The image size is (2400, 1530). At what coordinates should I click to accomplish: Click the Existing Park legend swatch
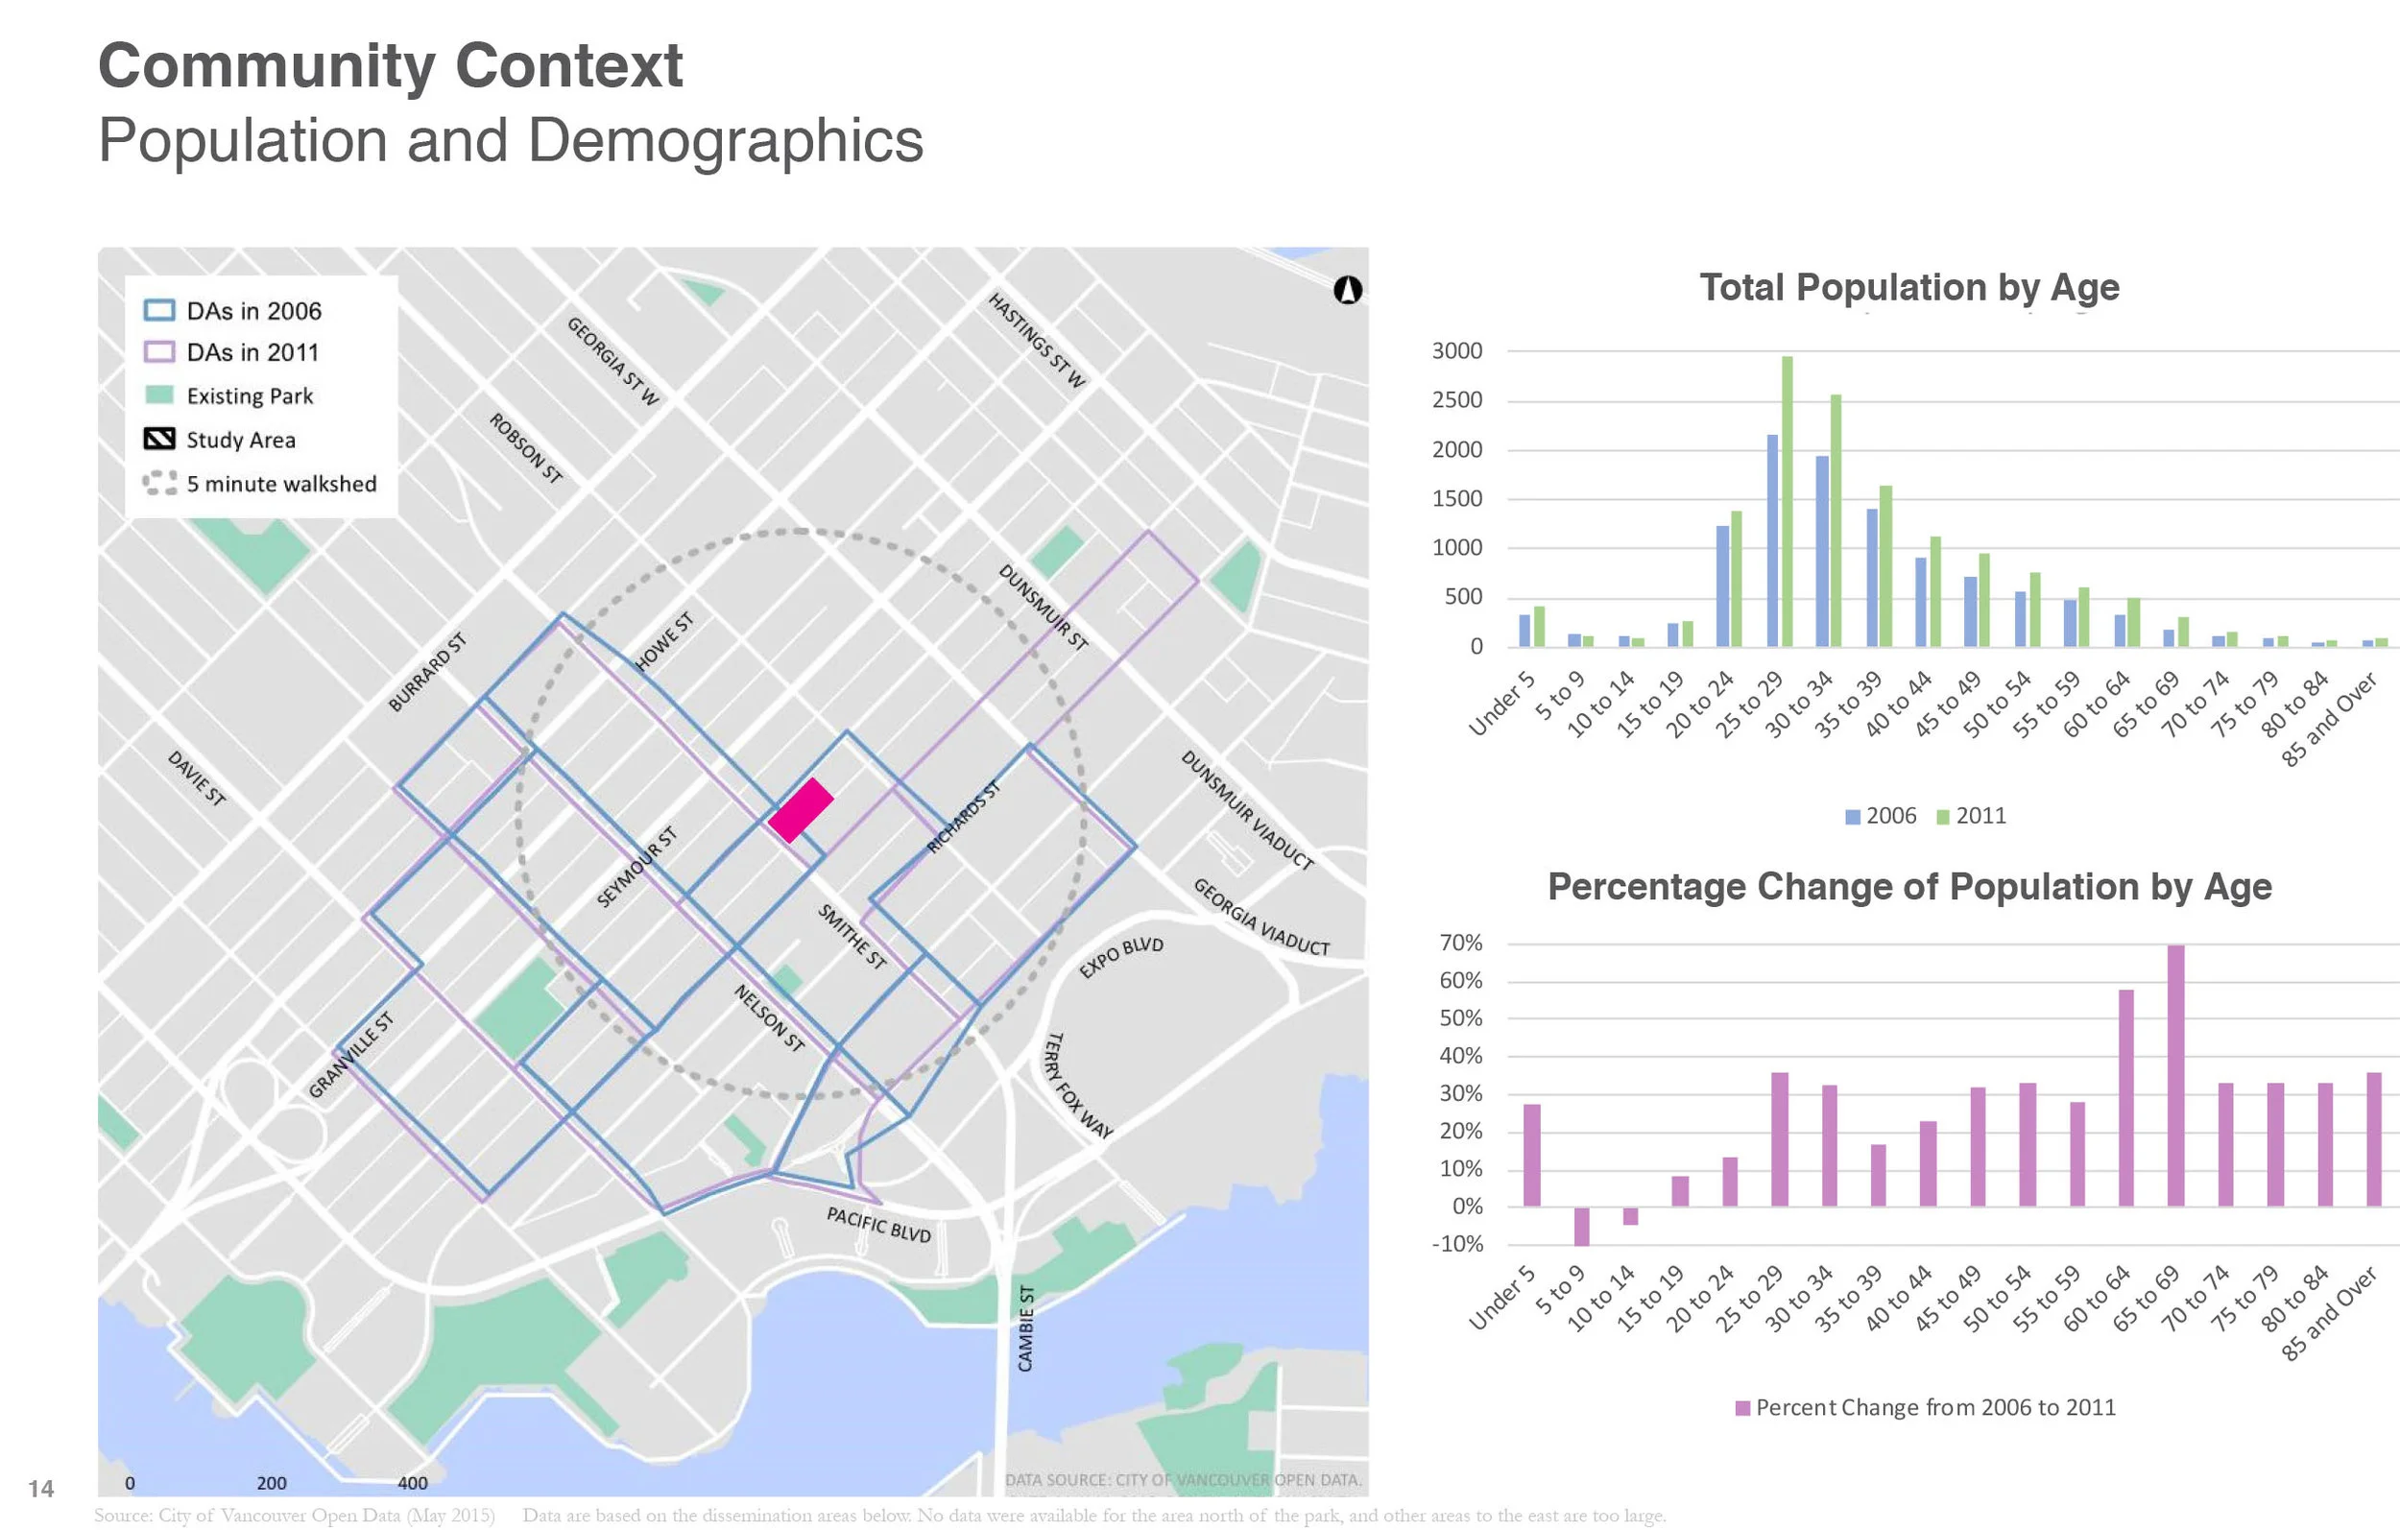tap(159, 394)
